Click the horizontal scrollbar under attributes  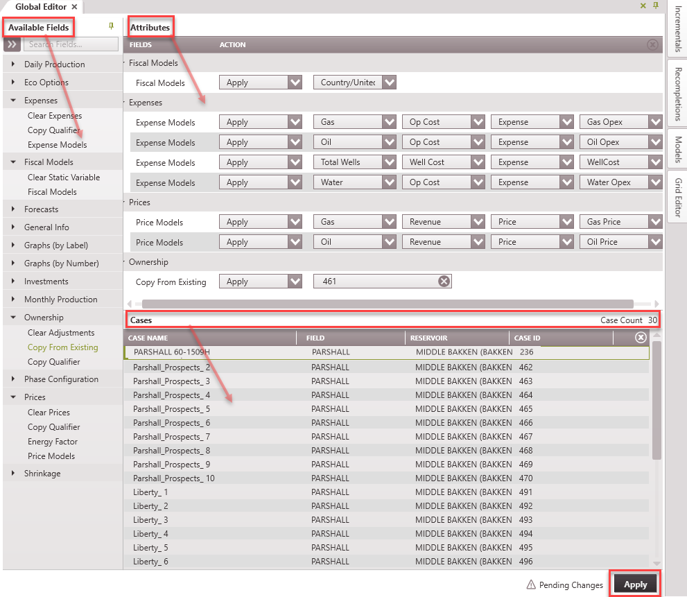[x=387, y=304]
